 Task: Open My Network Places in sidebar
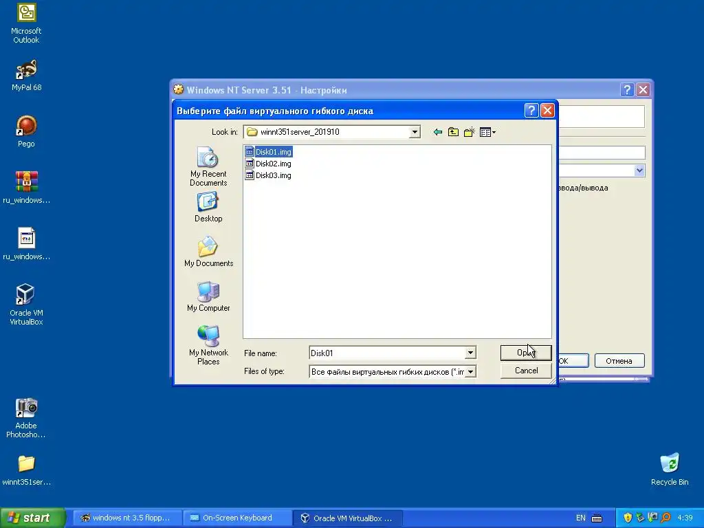pos(208,345)
